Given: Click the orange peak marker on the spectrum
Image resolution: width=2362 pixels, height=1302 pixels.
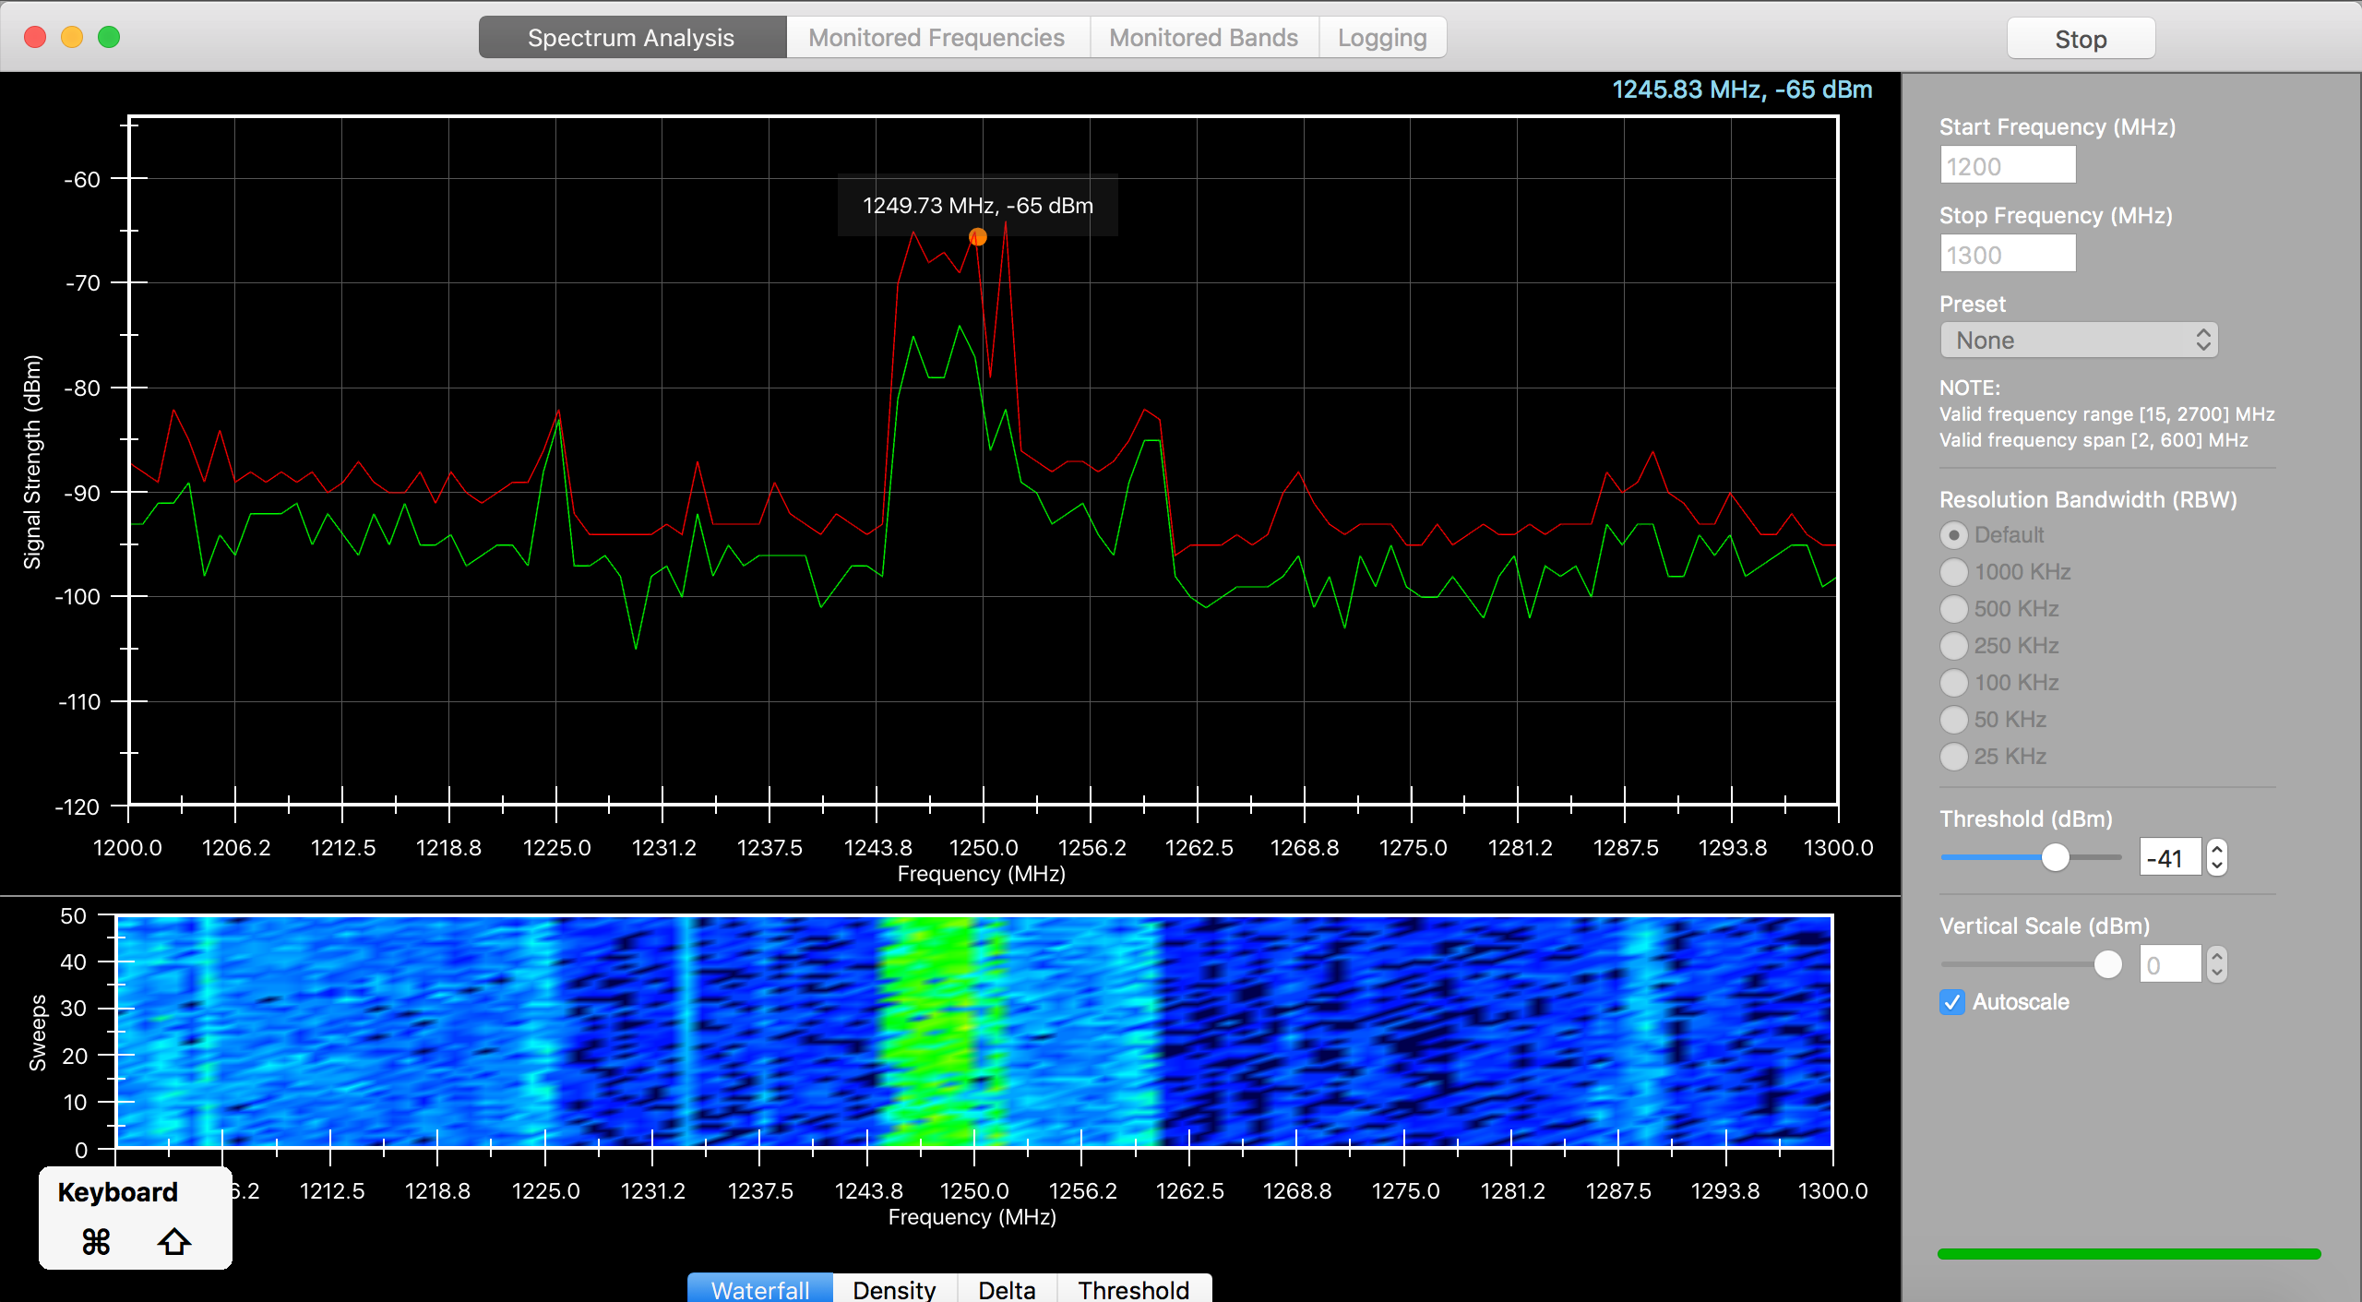Looking at the screenshot, I should [978, 237].
